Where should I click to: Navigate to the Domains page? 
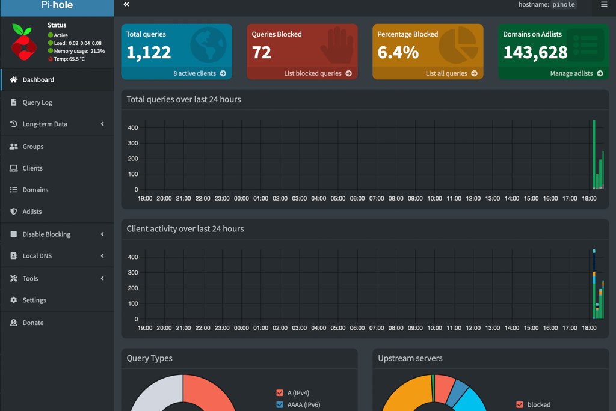point(57,190)
